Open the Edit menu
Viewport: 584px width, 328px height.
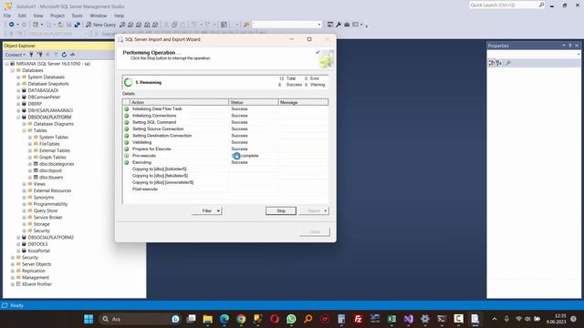[22, 15]
